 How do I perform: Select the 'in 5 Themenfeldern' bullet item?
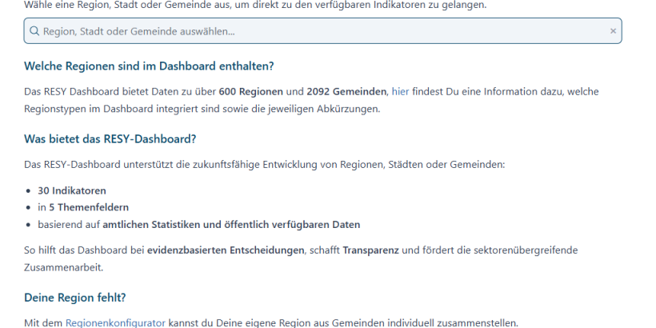pyautogui.click(x=75, y=207)
